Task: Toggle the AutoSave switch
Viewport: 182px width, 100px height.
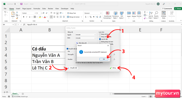Action: click(x=16, y=4)
